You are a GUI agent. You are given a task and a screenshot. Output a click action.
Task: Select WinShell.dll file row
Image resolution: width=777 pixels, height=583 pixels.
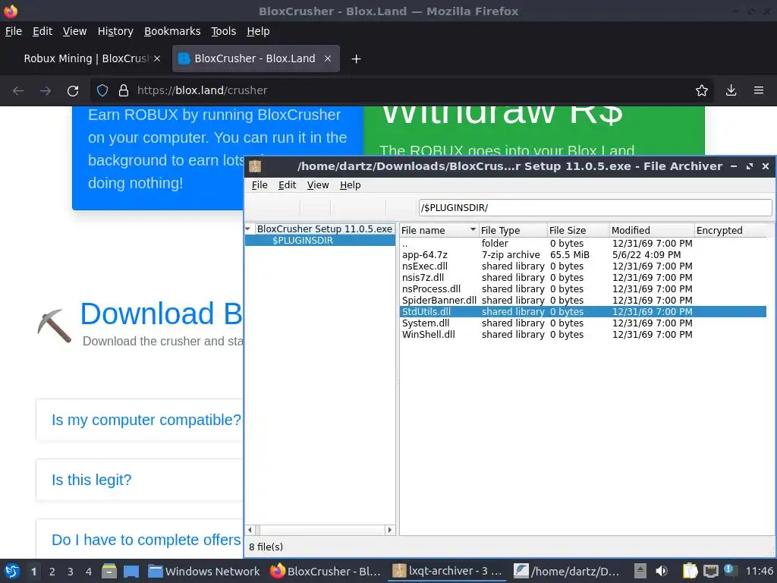tap(583, 335)
